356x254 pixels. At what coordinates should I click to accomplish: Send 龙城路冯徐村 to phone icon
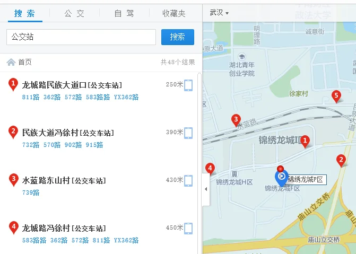click(188, 229)
